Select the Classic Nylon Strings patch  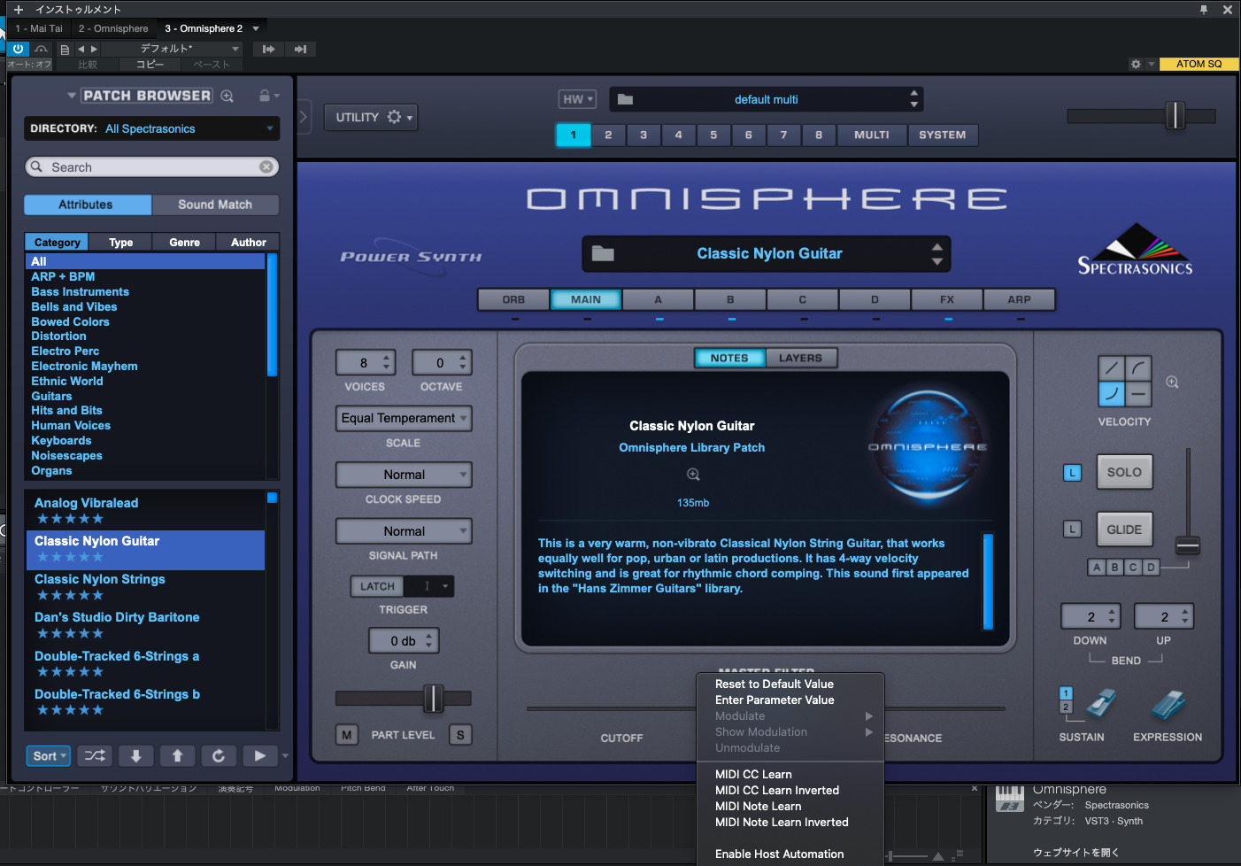pyautogui.click(x=100, y=579)
